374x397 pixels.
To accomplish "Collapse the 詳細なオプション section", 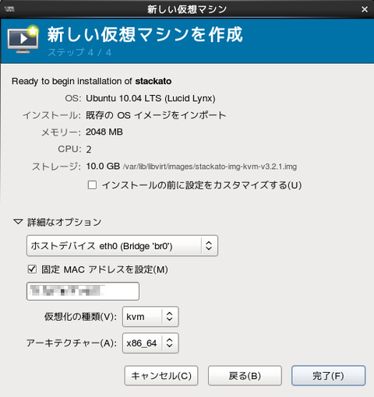I will tap(18, 222).
